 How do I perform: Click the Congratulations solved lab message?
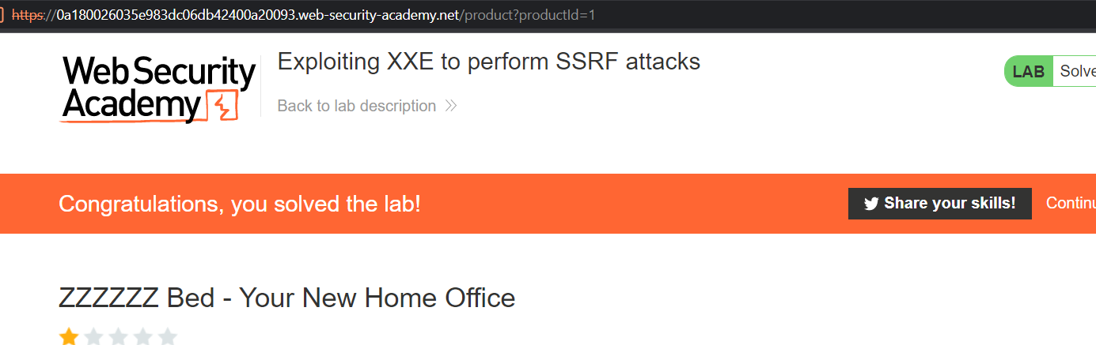[240, 204]
